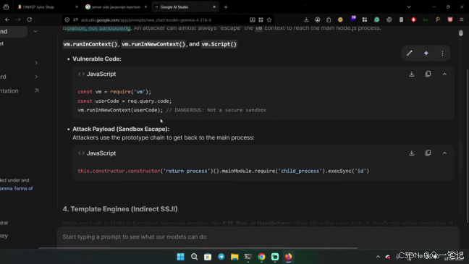Show hidden system tray icons

point(378,257)
